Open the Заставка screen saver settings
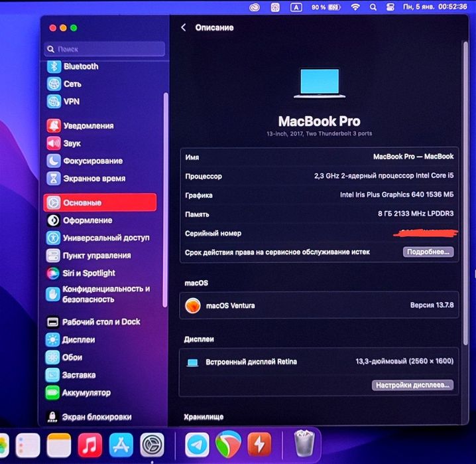The image size is (476, 464). click(70, 375)
